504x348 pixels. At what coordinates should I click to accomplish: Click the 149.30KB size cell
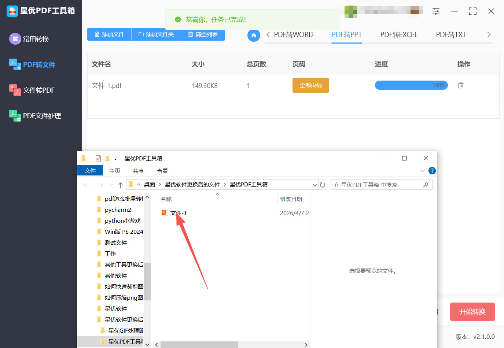coord(205,86)
